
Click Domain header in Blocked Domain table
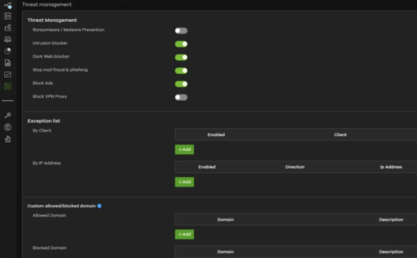pos(225,252)
